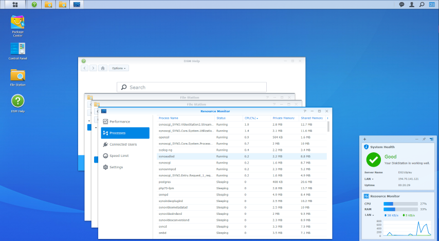Go forward in DSM Help window
The height and width of the screenshot is (241, 439).
click(93, 68)
